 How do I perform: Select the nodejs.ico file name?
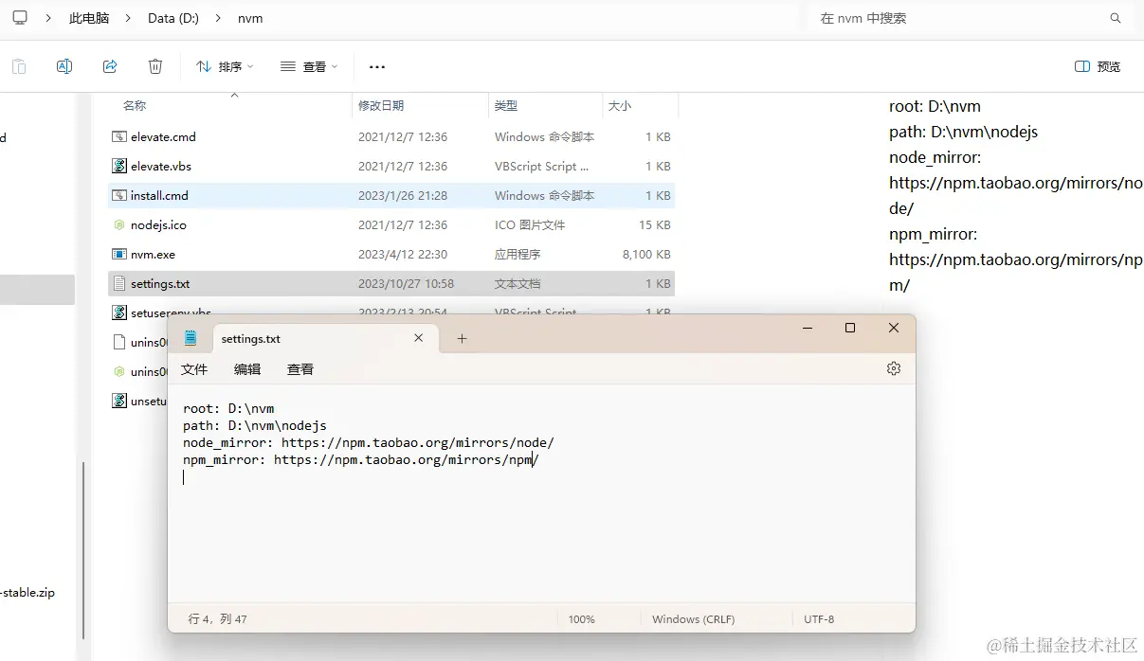[158, 224]
